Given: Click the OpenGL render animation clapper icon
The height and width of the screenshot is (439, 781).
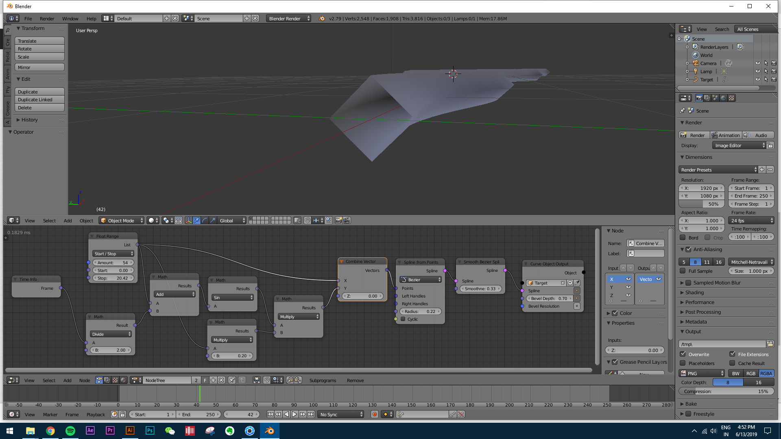Looking at the screenshot, I should tap(347, 220).
